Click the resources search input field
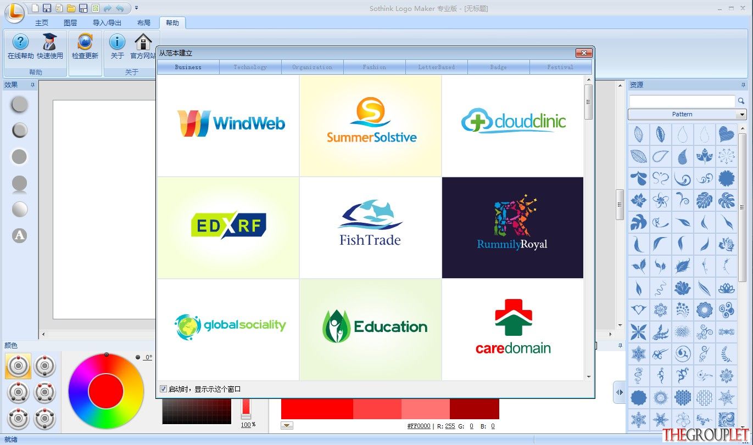Screen dimensions: 753x445 pyautogui.click(x=682, y=101)
